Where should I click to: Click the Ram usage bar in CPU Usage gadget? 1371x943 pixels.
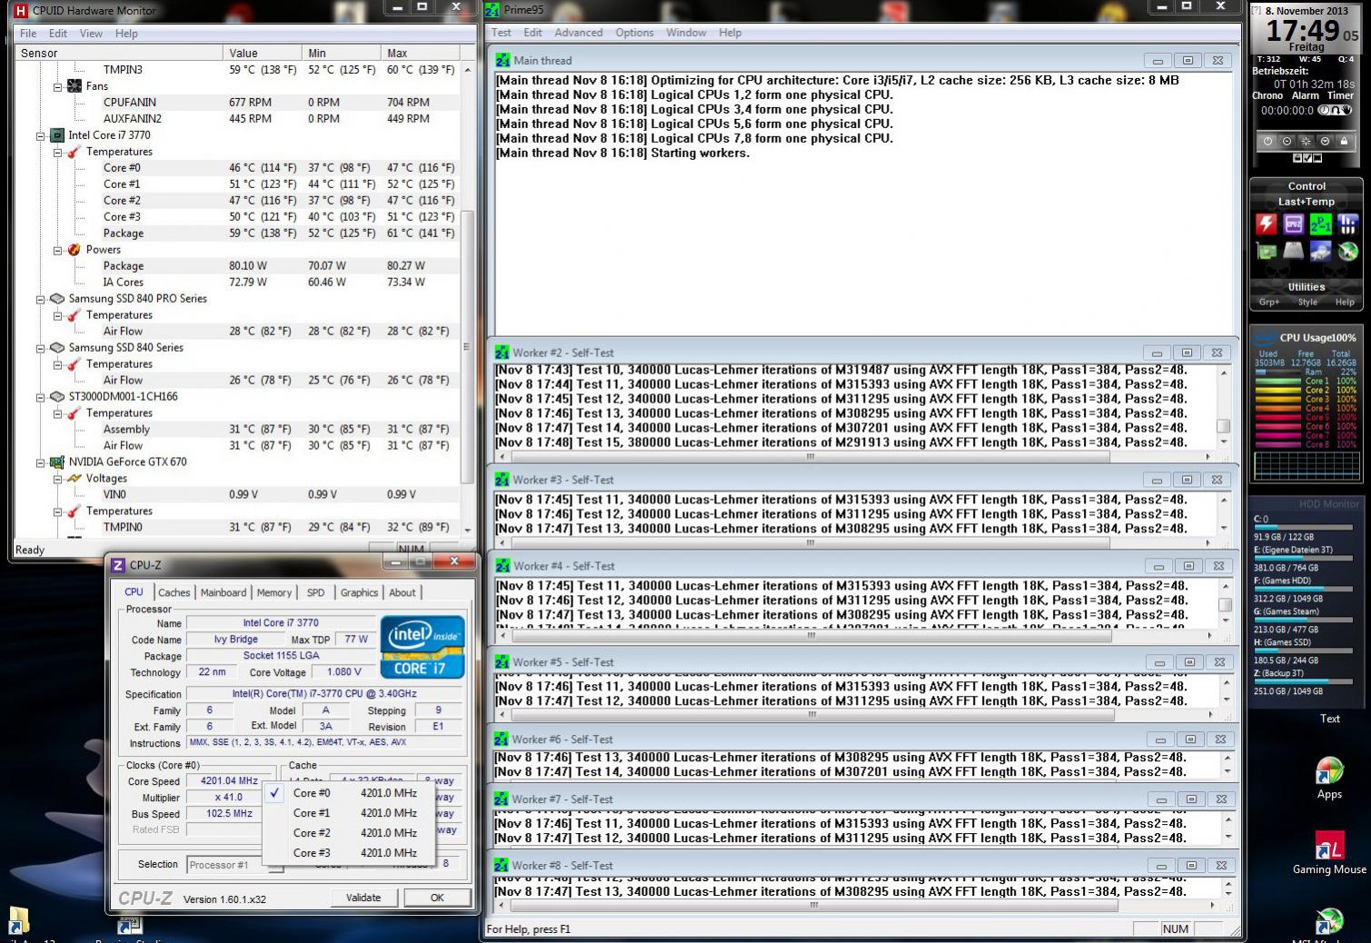(1277, 372)
